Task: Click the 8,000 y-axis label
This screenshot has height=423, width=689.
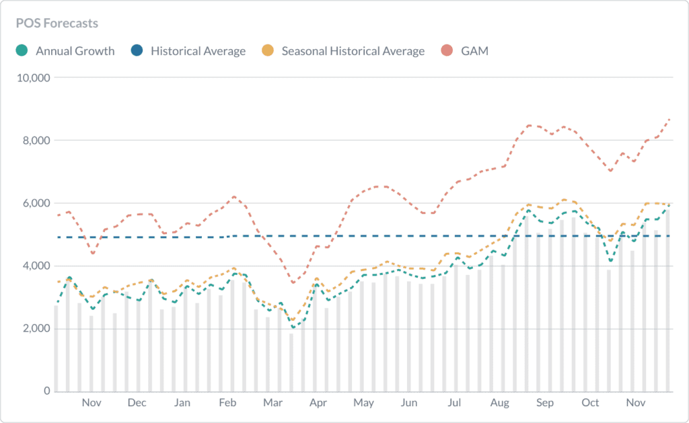Action: coord(36,141)
